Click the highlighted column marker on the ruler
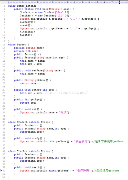Image resolution: width=128 pixels, height=180 pixels. click(120, 2)
